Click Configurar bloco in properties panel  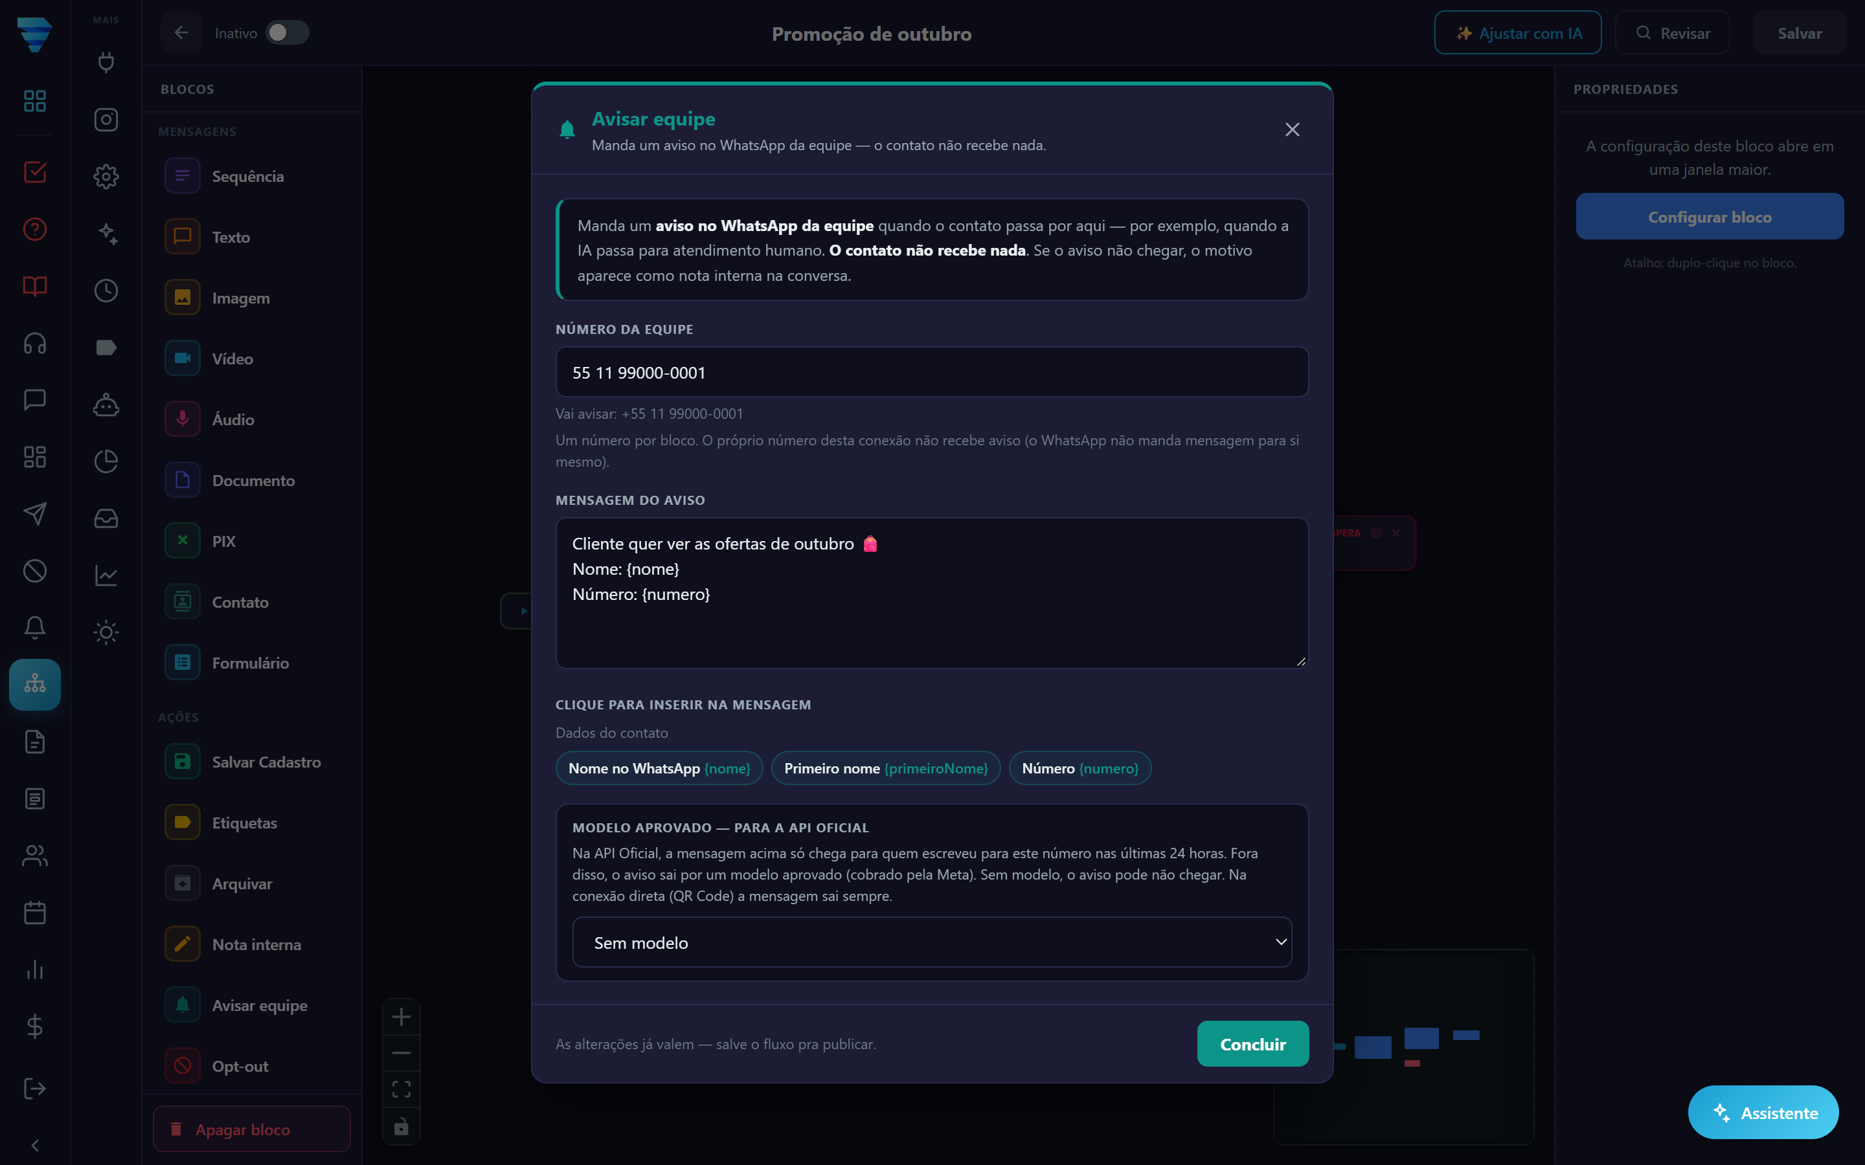coord(1710,217)
